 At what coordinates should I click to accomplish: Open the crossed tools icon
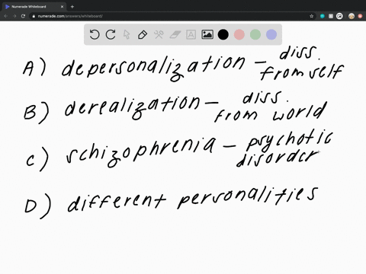click(159, 34)
